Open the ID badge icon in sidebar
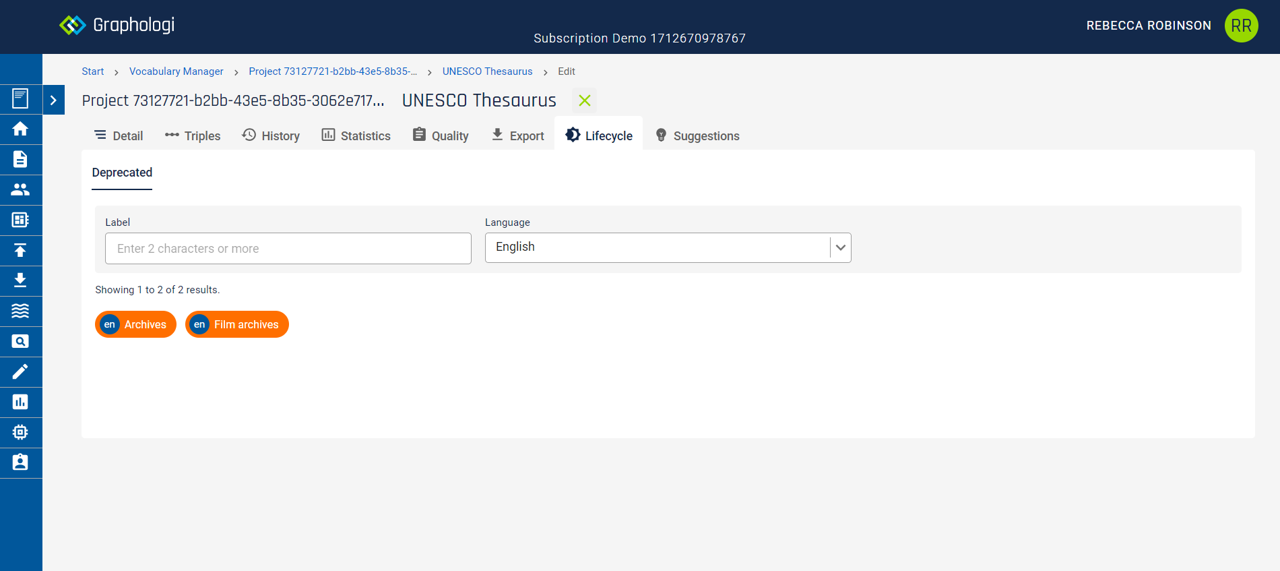 tap(20, 462)
